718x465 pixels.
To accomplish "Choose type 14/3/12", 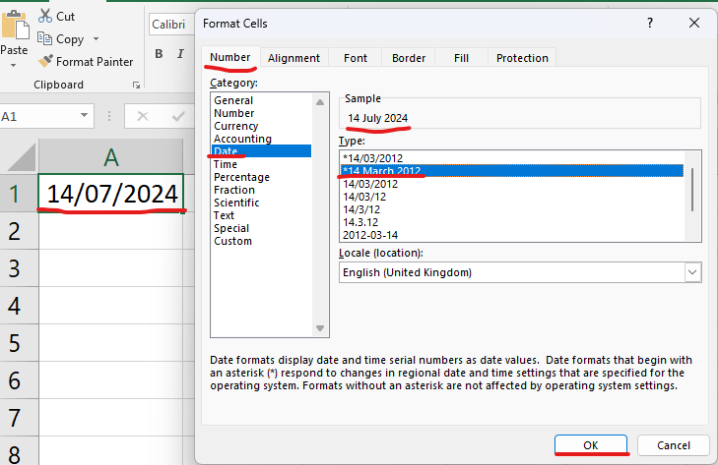I will pyautogui.click(x=512, y=209).
